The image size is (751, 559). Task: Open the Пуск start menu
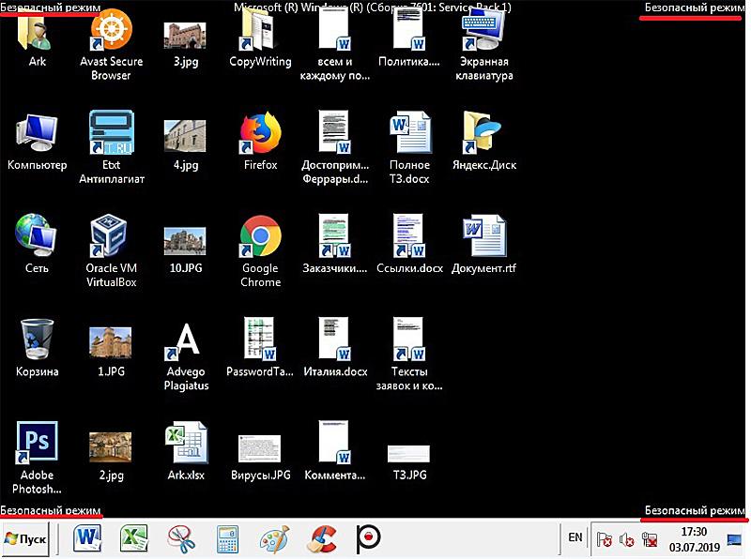click(25, 539)
